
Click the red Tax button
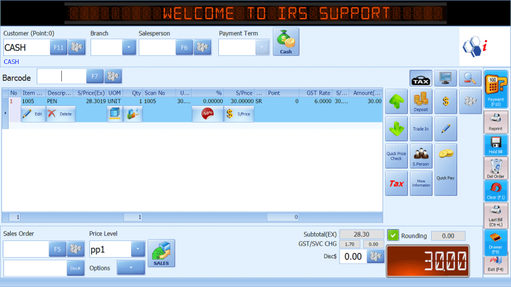click(x=397, y=184)
